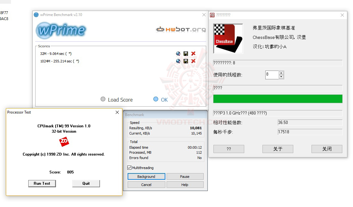Image resolution: width=353 pixels, height=207 pixels.
Task: Click the CPUmark score value 805
Action: [70, 172]
